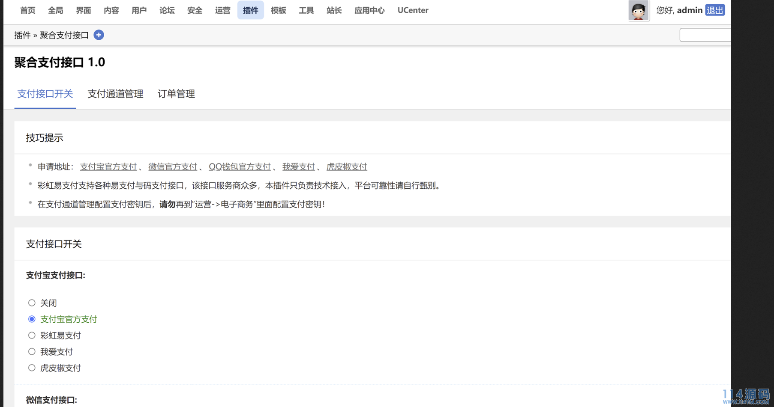Open 微信官方支付 application link
Screen dimensions: 774x407
(x=172, y=167)
